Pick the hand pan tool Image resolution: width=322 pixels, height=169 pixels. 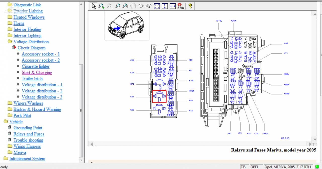coord(133,6)
